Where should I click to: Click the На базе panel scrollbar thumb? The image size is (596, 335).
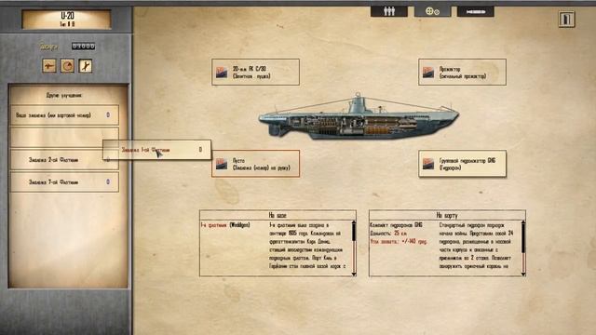tap(354, 232)
